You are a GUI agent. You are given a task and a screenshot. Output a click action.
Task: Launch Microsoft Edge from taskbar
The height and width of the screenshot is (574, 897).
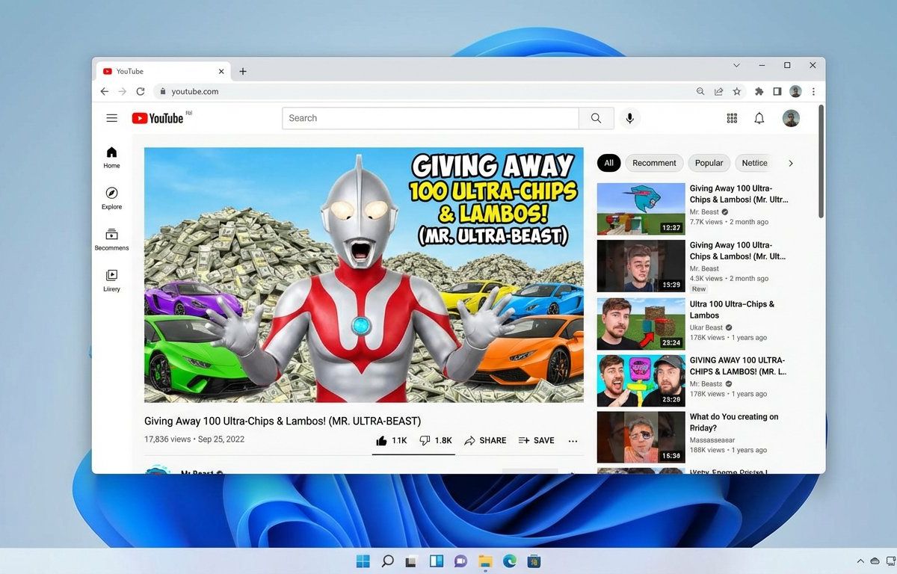(509, 561)
